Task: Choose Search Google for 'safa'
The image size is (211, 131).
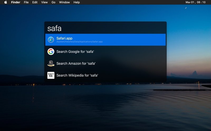Action: 105,52
